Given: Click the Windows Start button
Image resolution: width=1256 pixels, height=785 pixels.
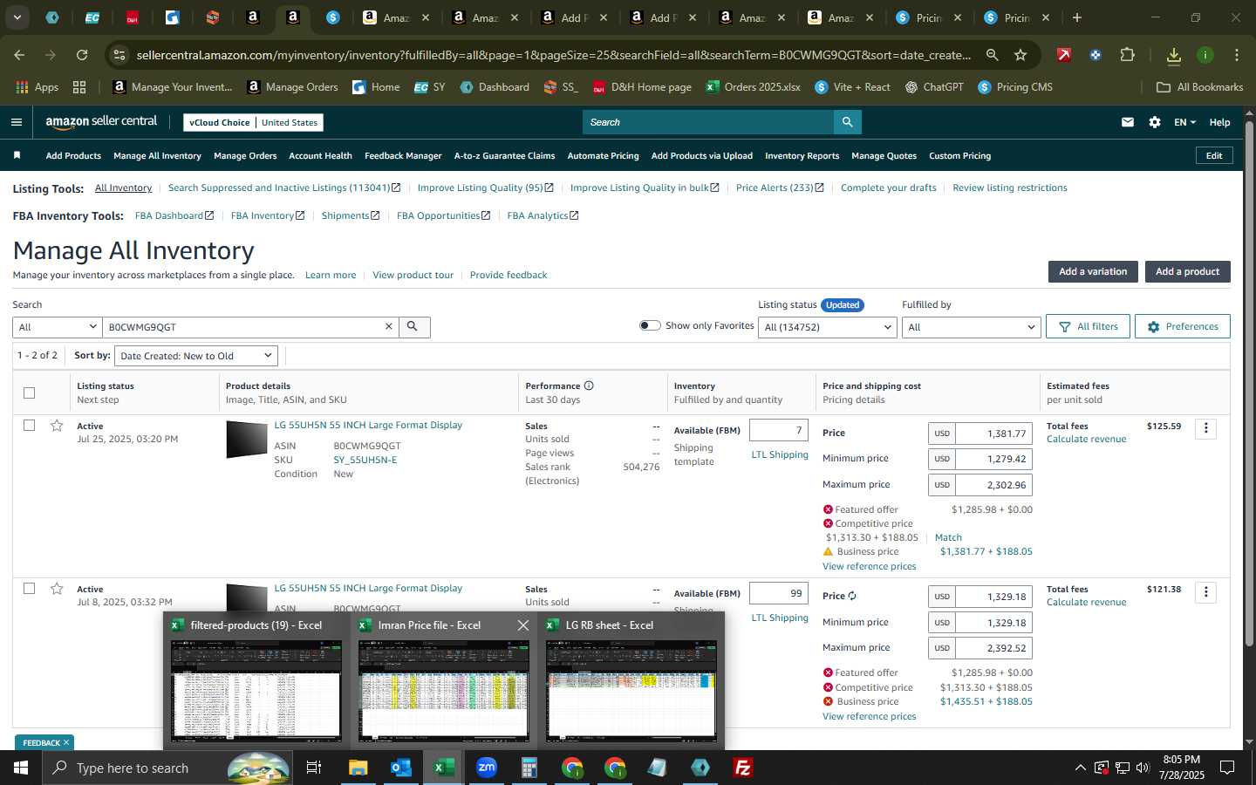Looking at the screenshot, I should pos(21,768).
